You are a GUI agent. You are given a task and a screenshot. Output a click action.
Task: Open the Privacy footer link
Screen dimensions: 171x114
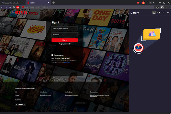click(x=17, y=95)
